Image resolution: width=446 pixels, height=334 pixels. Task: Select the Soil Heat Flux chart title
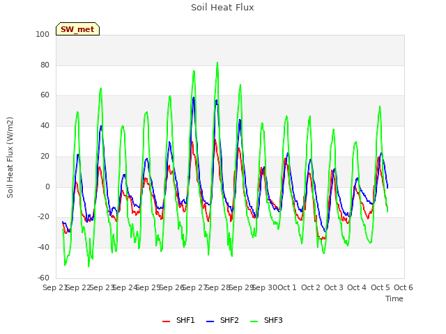click(222, 8)
